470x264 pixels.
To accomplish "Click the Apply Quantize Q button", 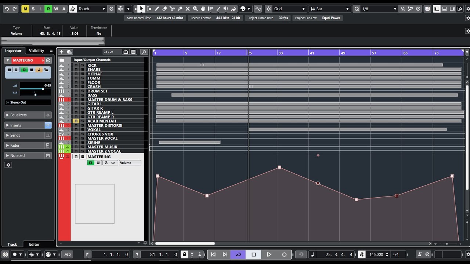I will coord(357,9).
